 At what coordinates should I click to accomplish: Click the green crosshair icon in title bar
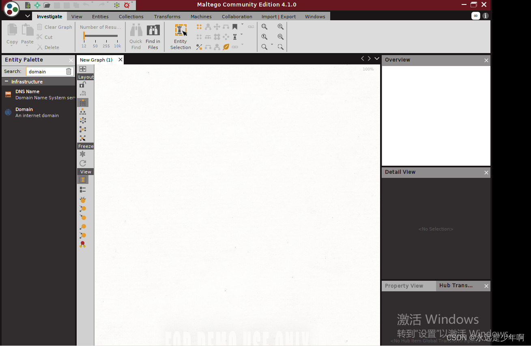click(x=37, y=5)
